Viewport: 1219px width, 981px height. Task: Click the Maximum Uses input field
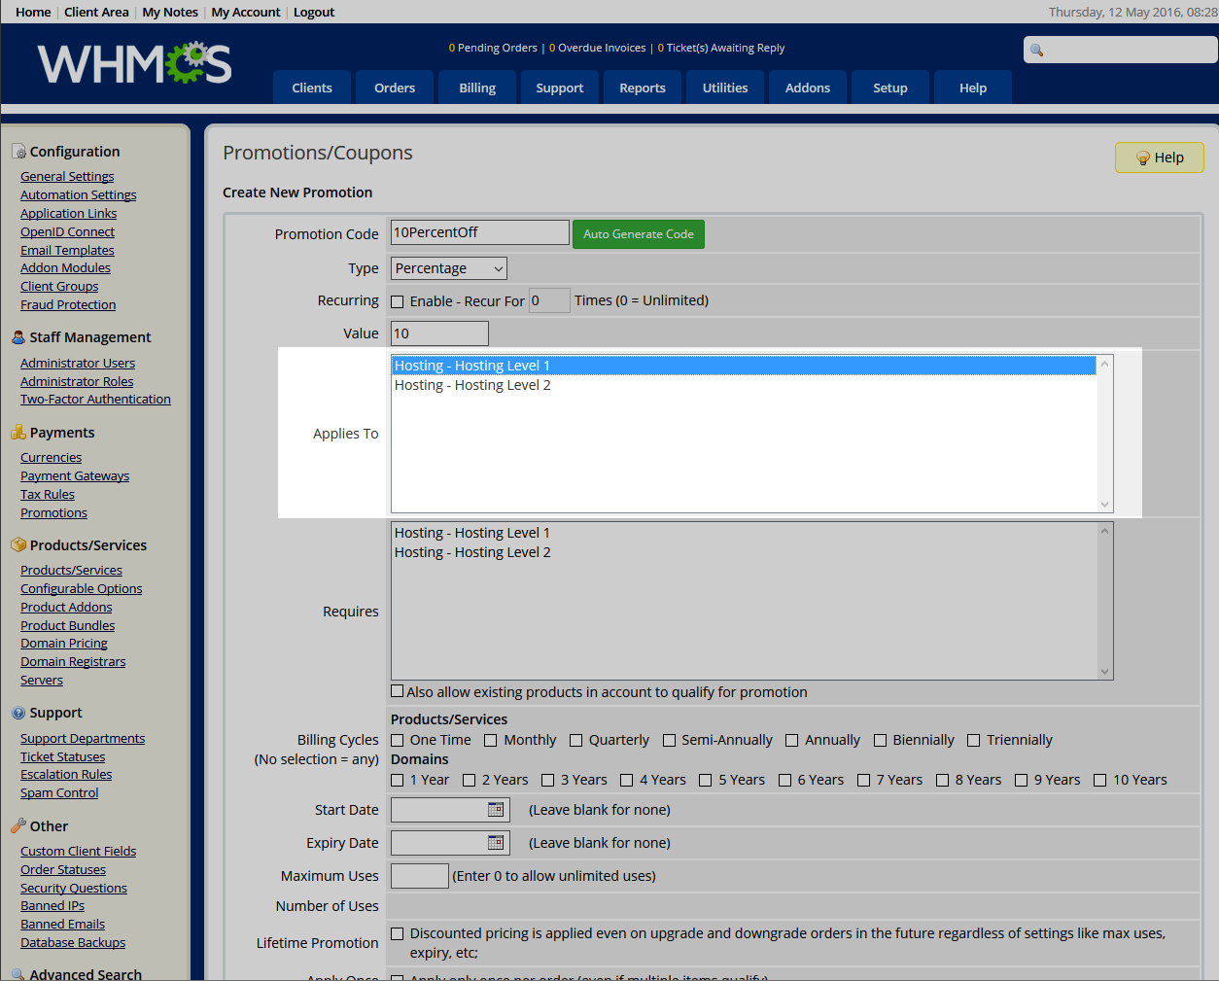pyautogui.click(x=420, y=876)
